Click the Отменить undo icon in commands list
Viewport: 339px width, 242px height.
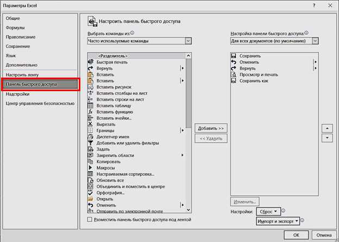point(90,205)
